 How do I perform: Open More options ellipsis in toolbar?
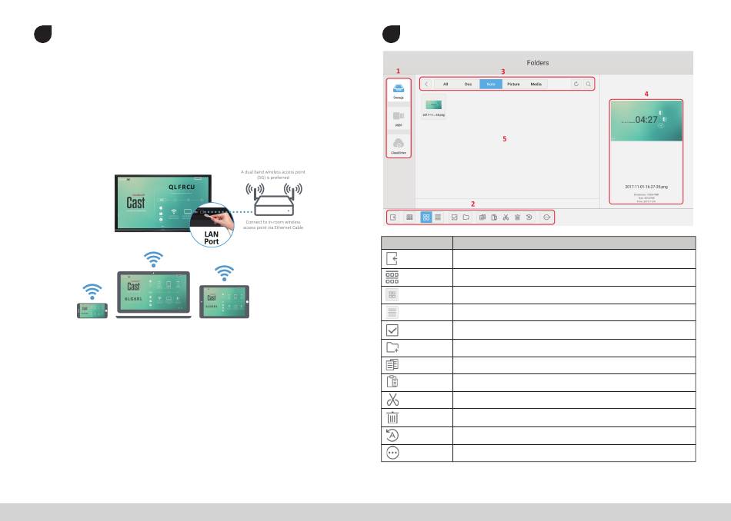[x=547, y=217]
